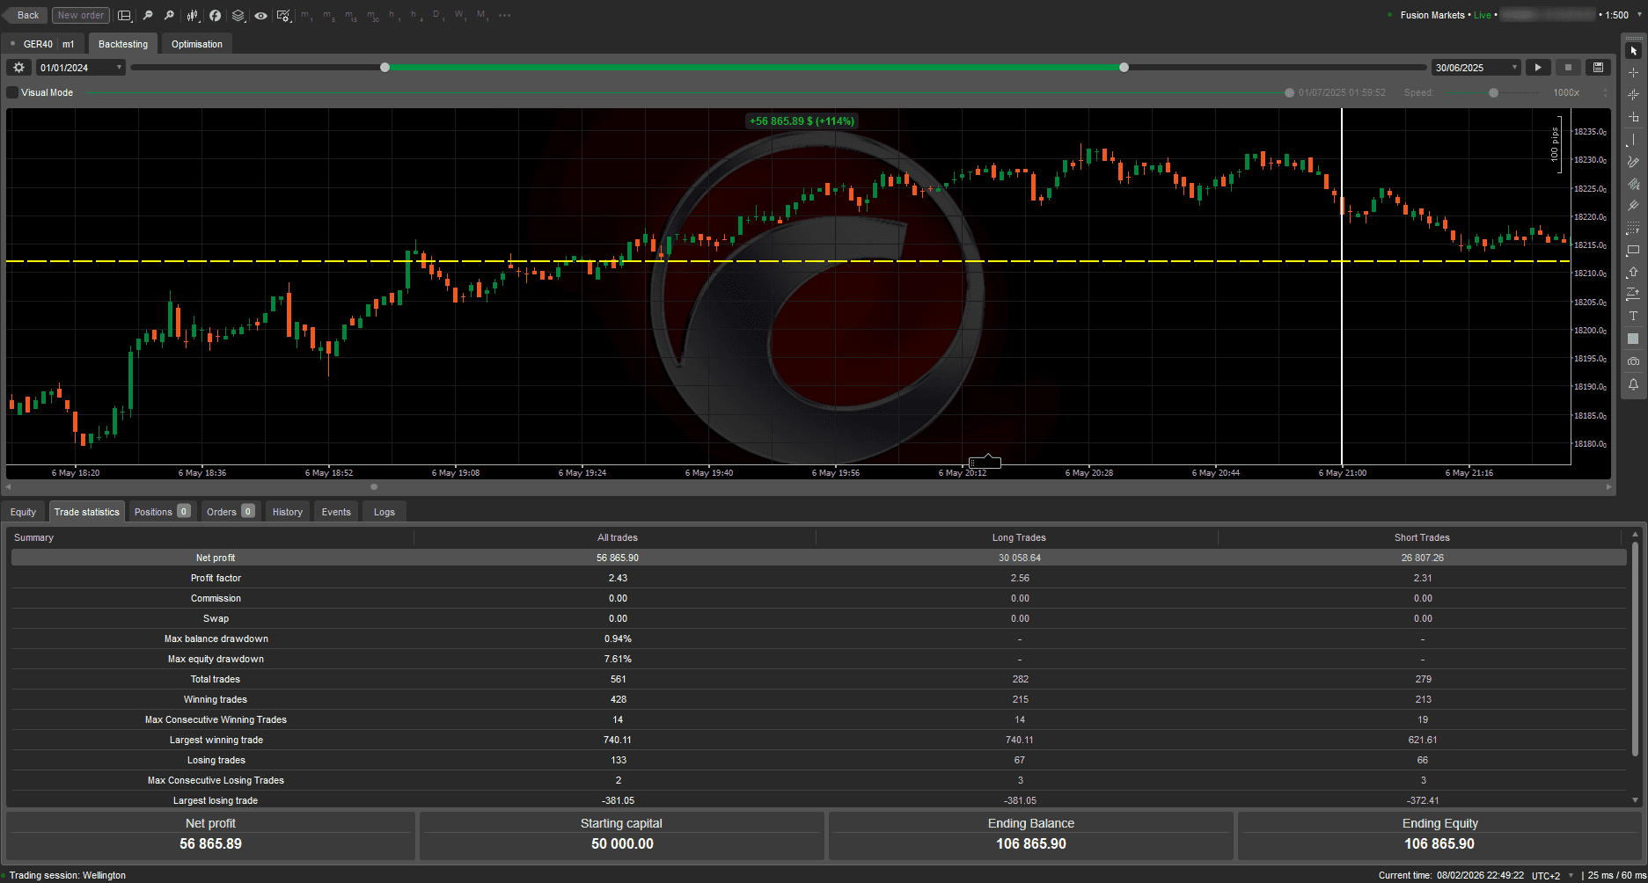Select the candlestick chart type icon

[x=192, y=15]
